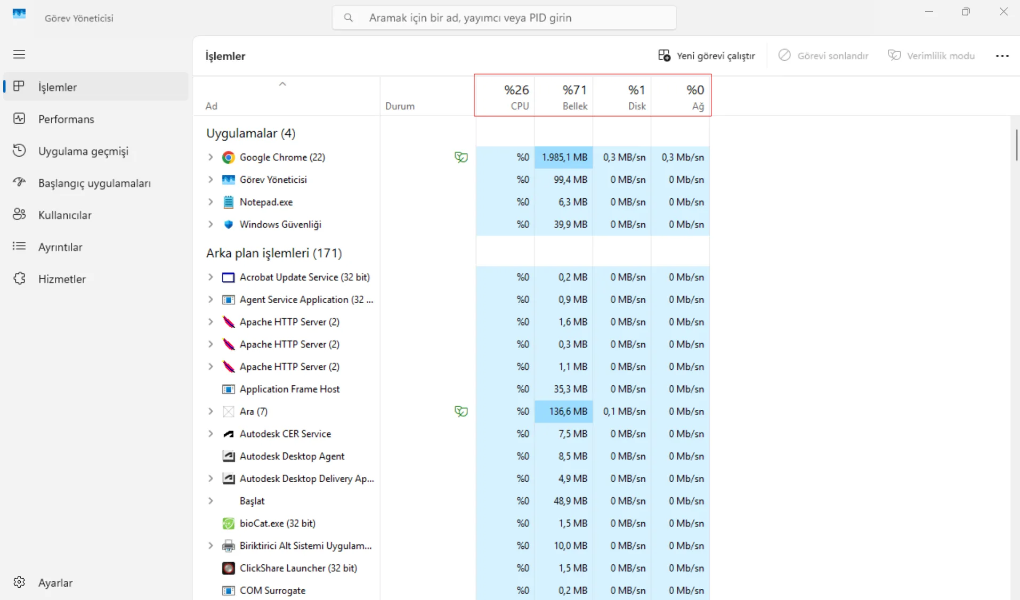
Task: Click the Google Chrome process icon
Action: click(228, 157)
